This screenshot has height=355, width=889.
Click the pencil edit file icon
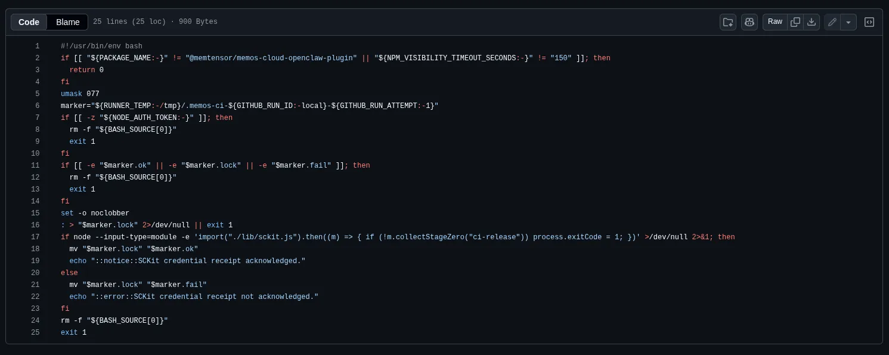coord(832,22)
